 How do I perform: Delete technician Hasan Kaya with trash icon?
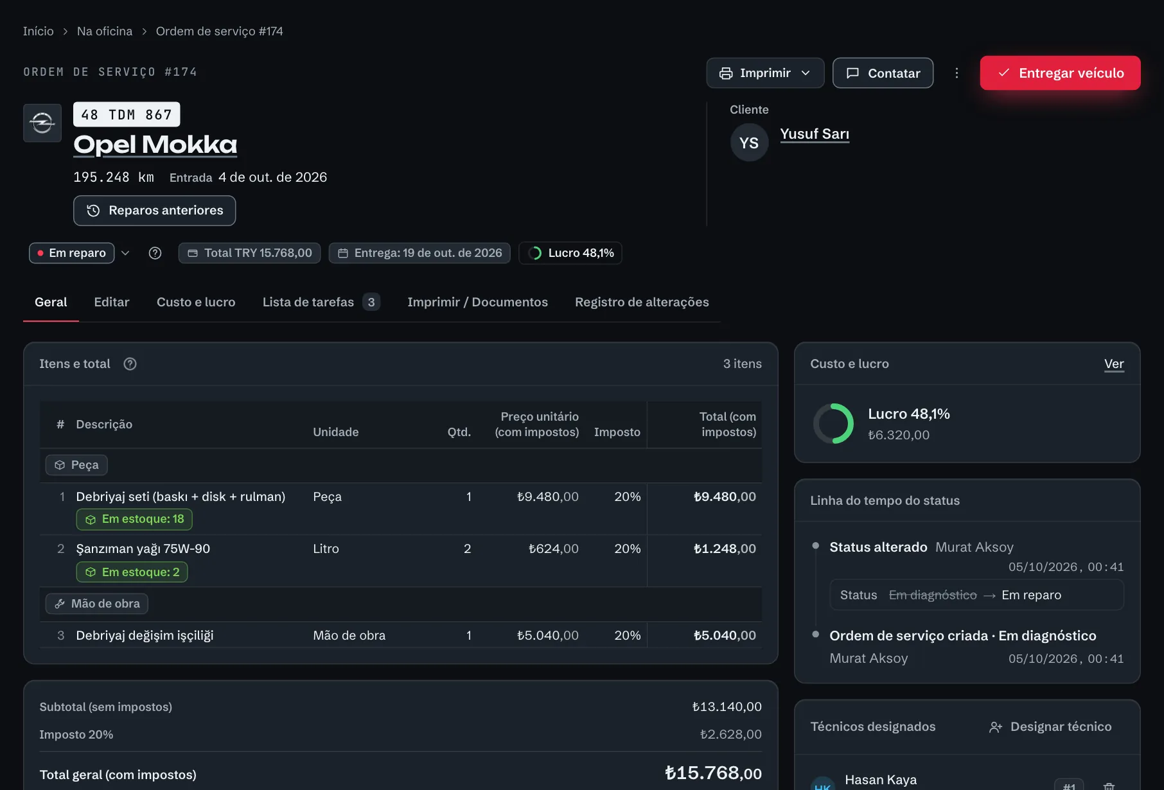[x=1109, y=786]
